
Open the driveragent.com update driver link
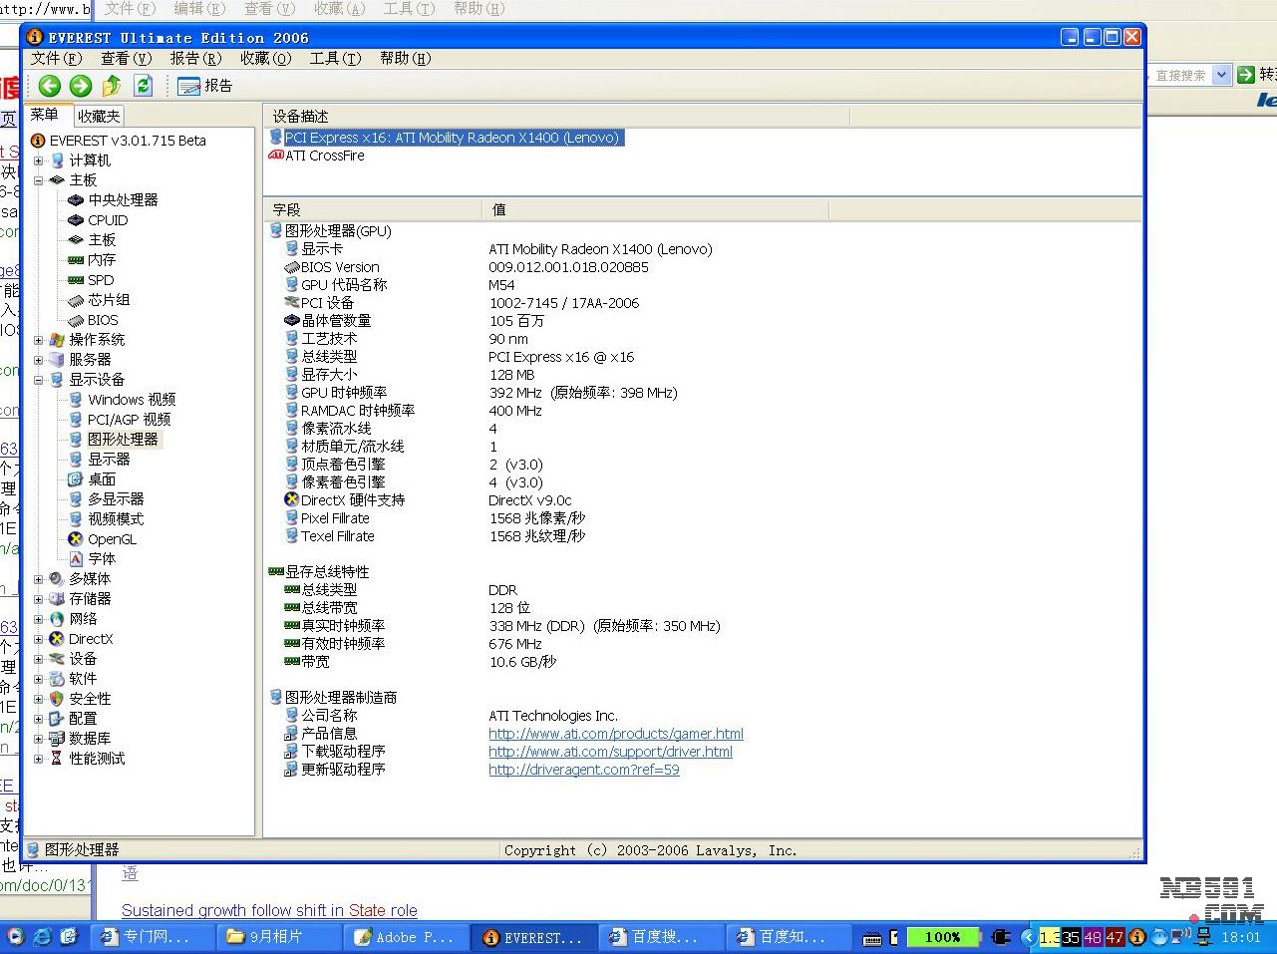point(583,770)
